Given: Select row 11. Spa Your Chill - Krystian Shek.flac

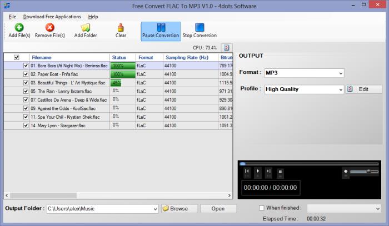Looking at the screenshot, I should pyautogui.click(x=118, y=117).
